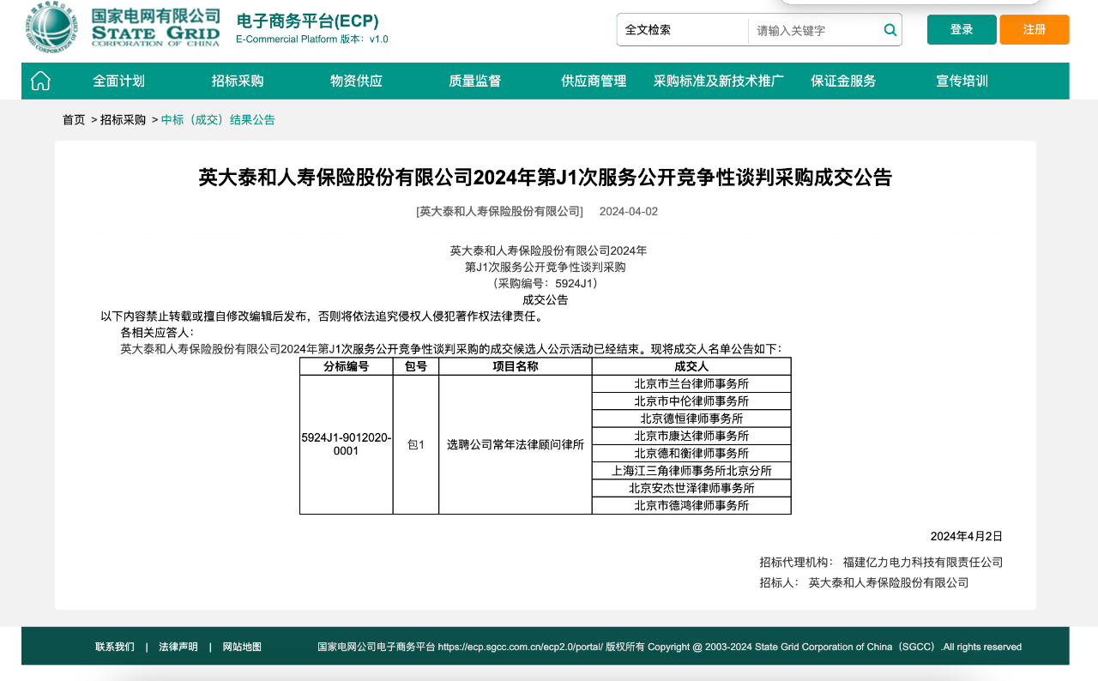Go to 首页 in the breadcrumb
The width and height of the screenshot is (1098, 681).
(x=74, y=120)
